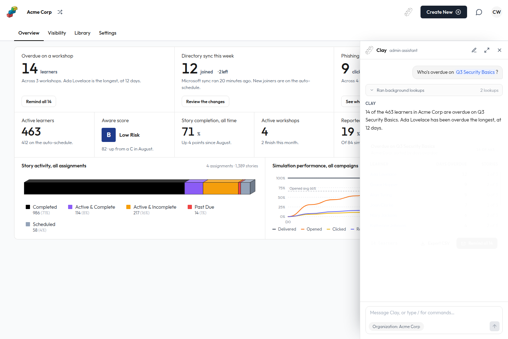Send the message with the arrow button

(495, 326)
